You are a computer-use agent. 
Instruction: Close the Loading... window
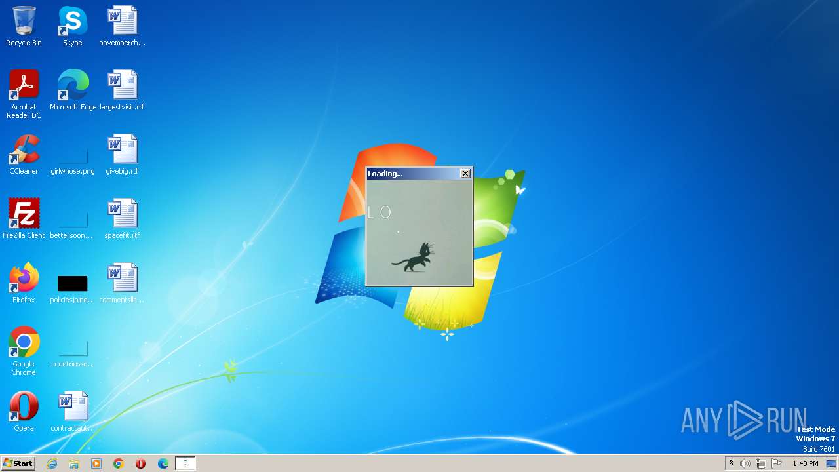pos(465,174)
